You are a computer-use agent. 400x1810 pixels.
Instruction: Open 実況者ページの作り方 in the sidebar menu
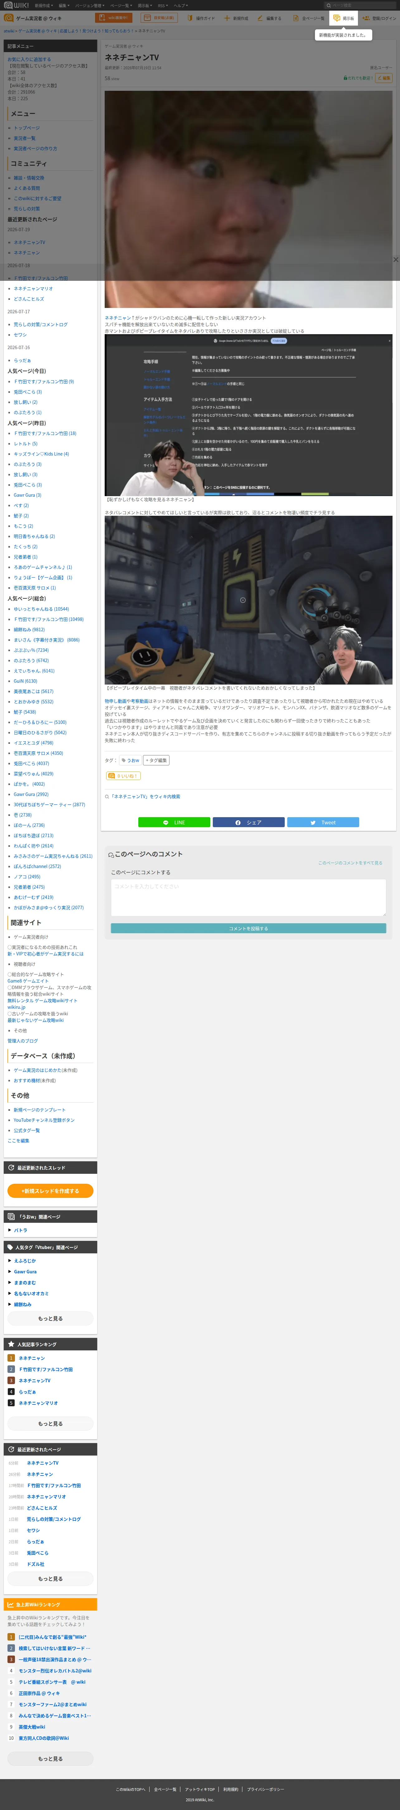click(x=36, y=149)
